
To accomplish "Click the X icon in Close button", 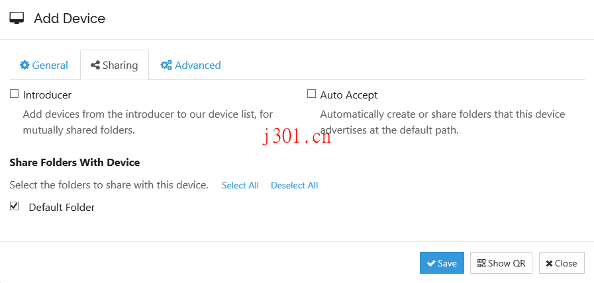I will pos(549,263).
